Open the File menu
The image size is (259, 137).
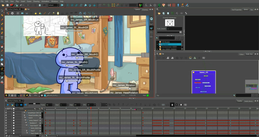2,1
